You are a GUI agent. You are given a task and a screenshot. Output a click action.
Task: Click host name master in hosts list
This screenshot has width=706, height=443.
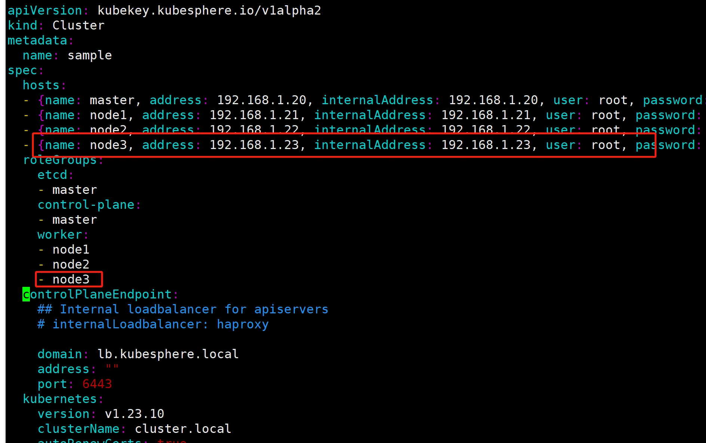pyautogui.click(x=112, y=100)
